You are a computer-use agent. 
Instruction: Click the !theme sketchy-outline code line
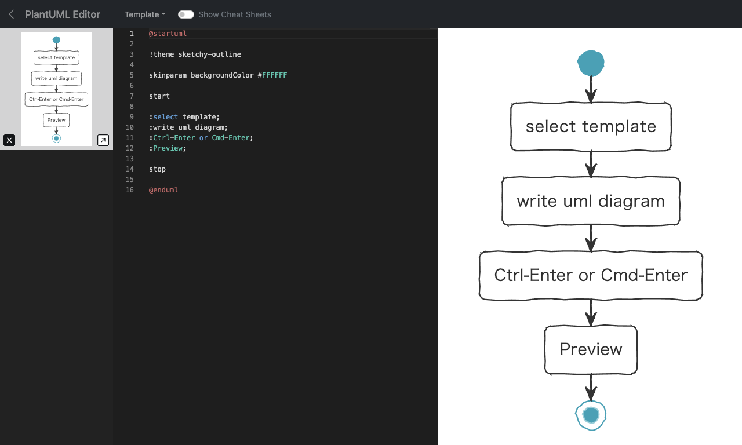coord(195,54)
